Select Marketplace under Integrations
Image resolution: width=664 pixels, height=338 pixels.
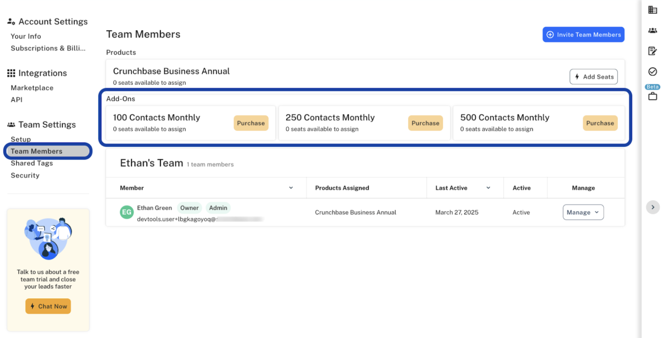[32, 88]
